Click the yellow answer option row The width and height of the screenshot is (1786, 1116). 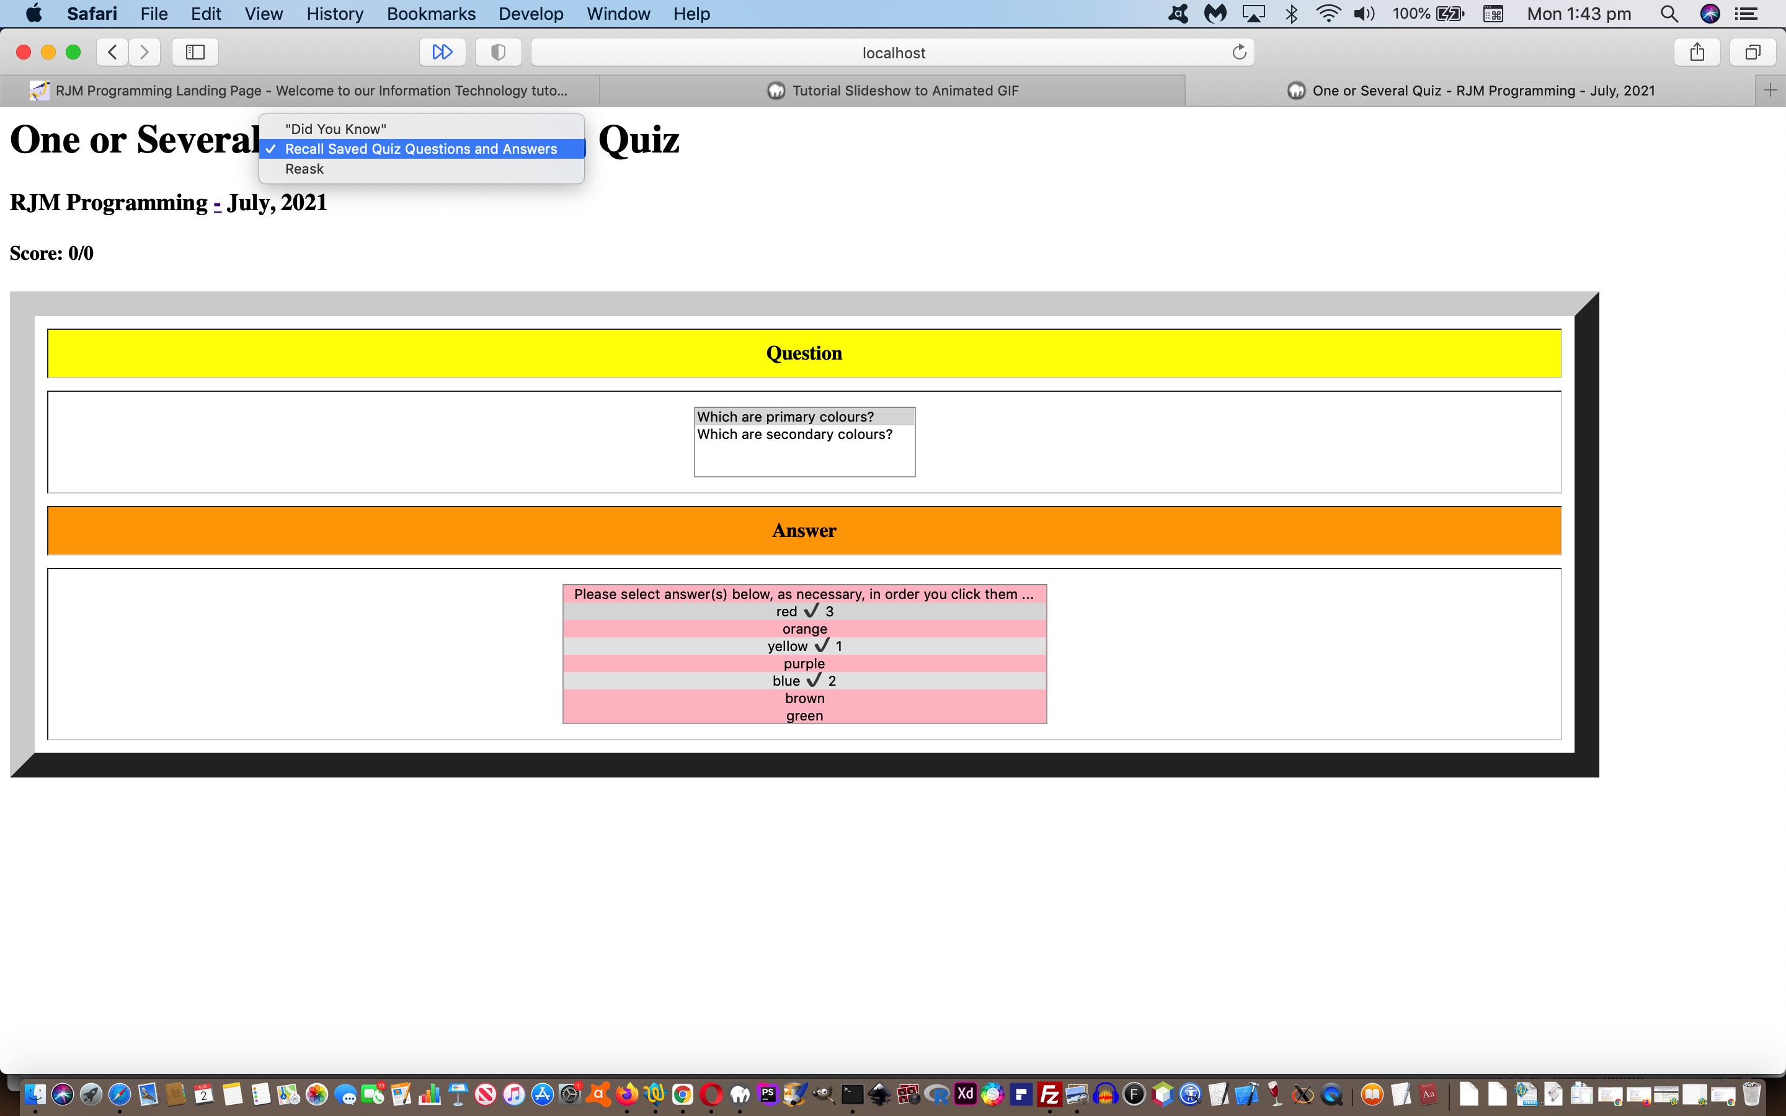[x=804, y=645]
